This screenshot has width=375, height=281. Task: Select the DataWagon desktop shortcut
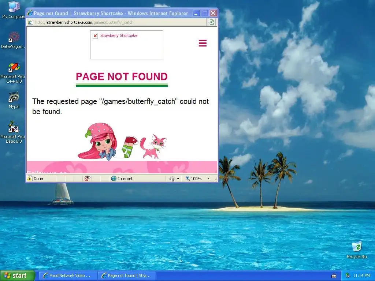click(x=13, y=40)
